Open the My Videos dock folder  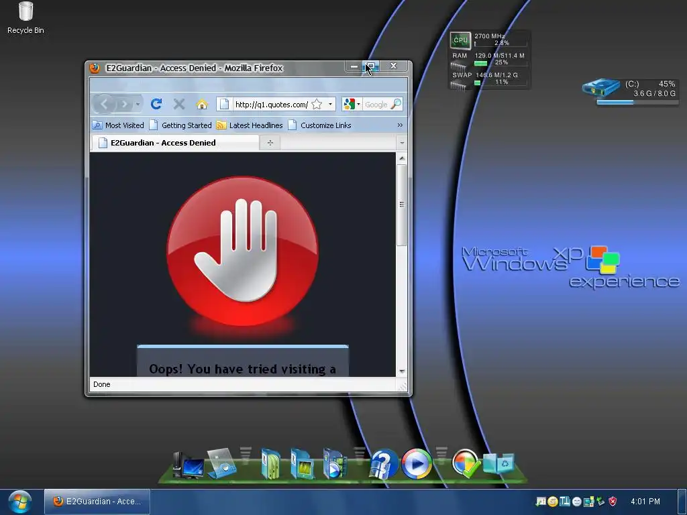334,463
